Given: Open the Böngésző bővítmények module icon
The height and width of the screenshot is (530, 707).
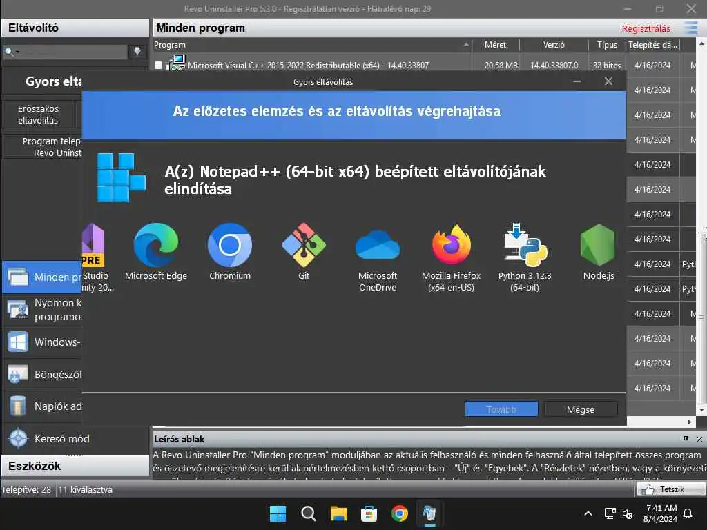Looking at the screenshot, I should (18, 375).
